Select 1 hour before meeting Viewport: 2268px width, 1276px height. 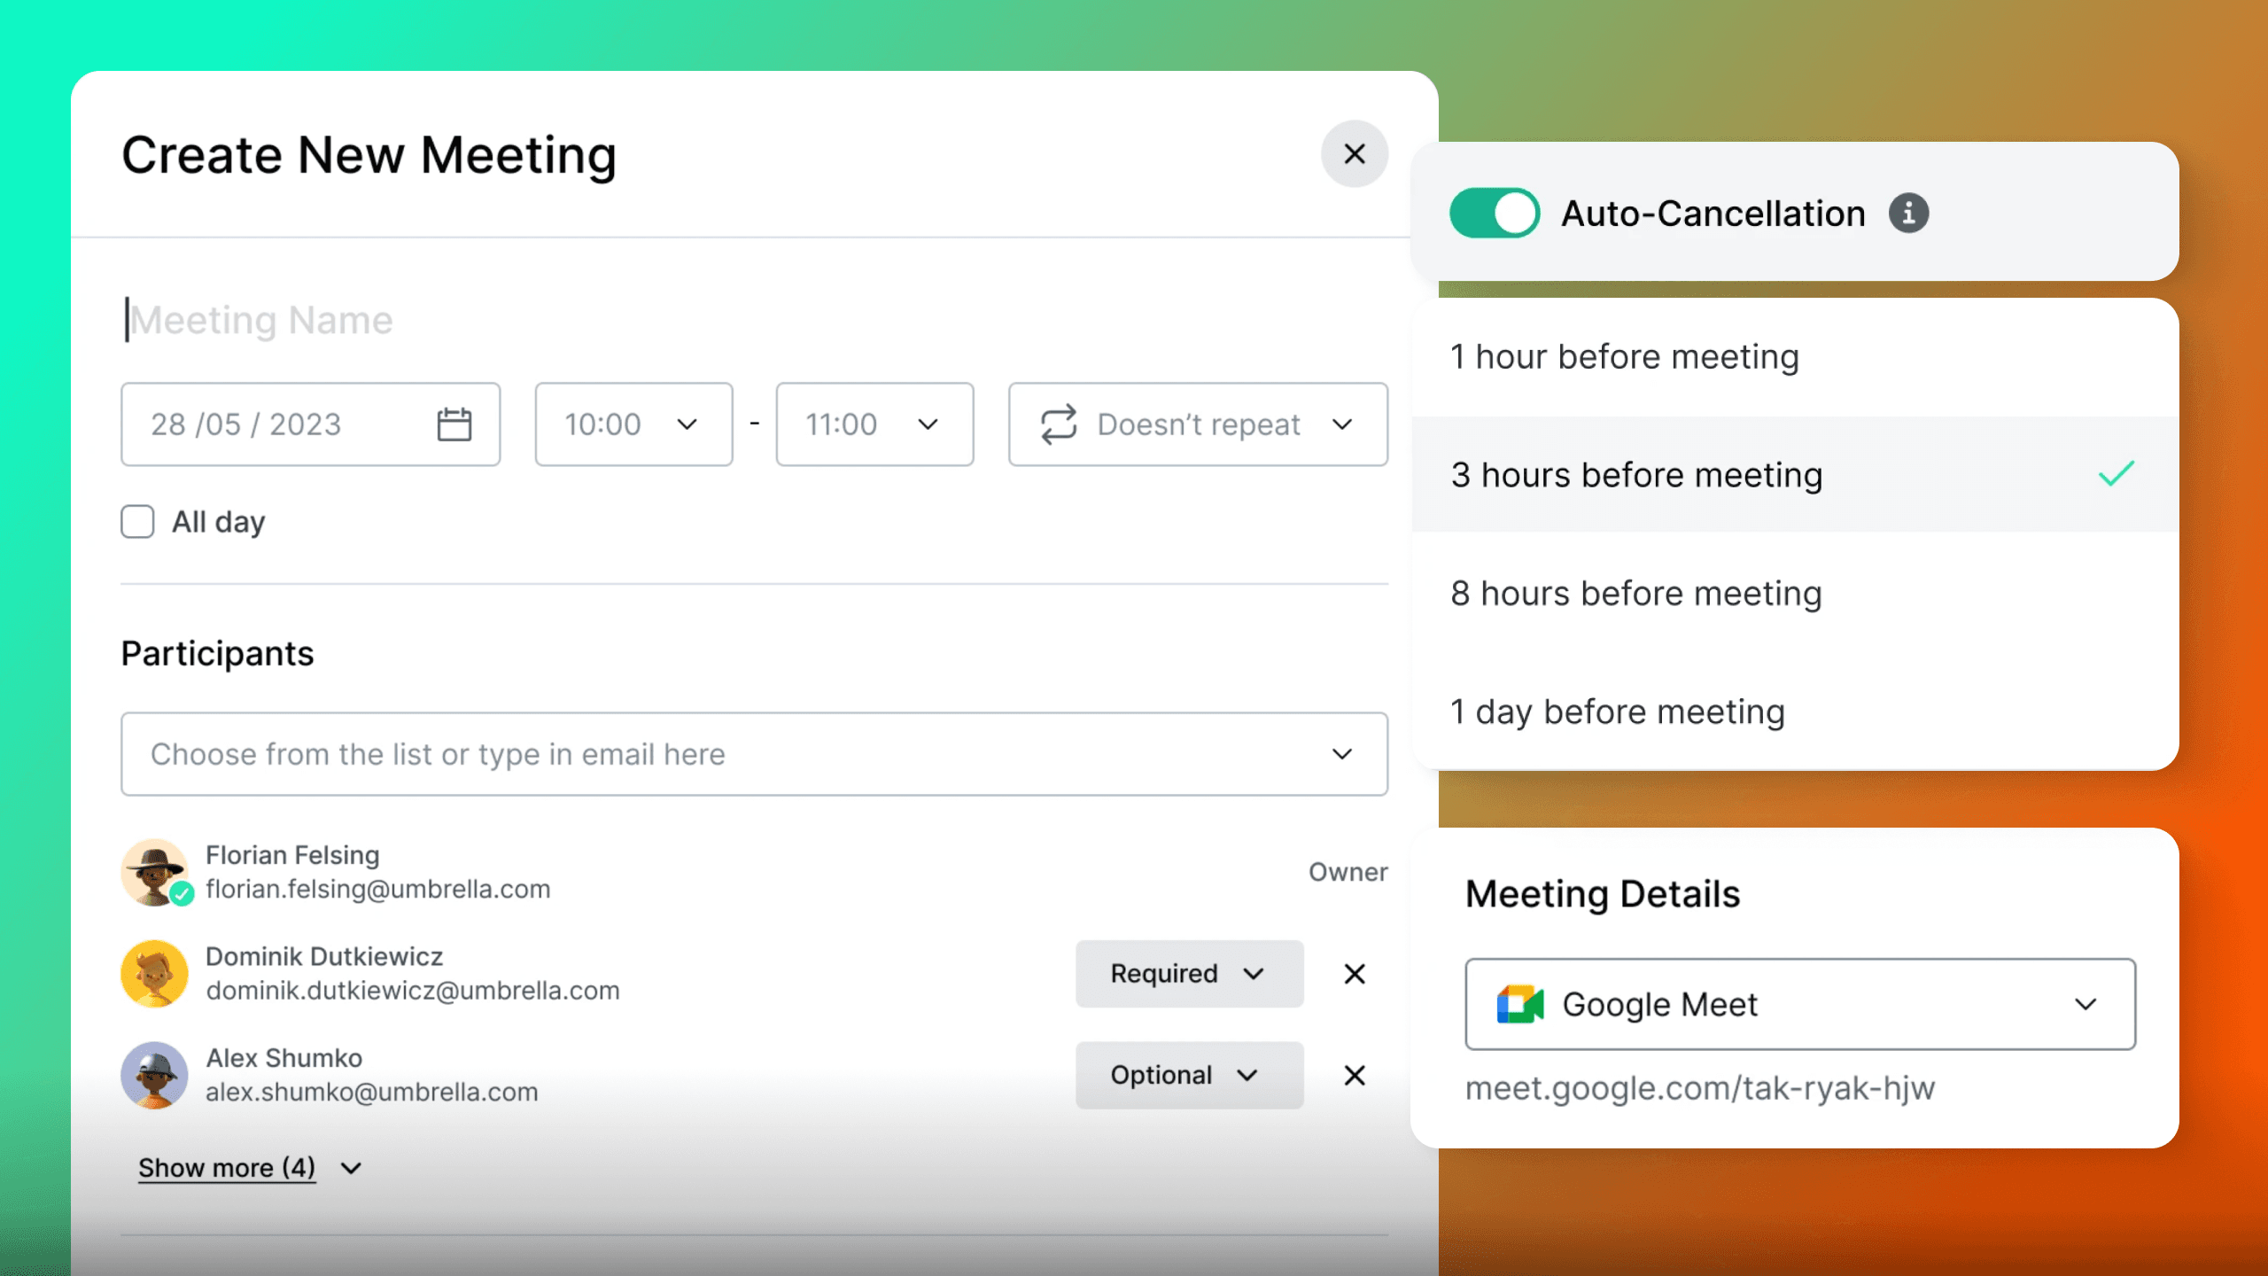point(1625,356)
